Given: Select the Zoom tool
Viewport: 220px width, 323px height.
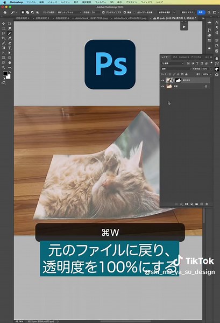Looking at the screenshot, I should point(3,67).
